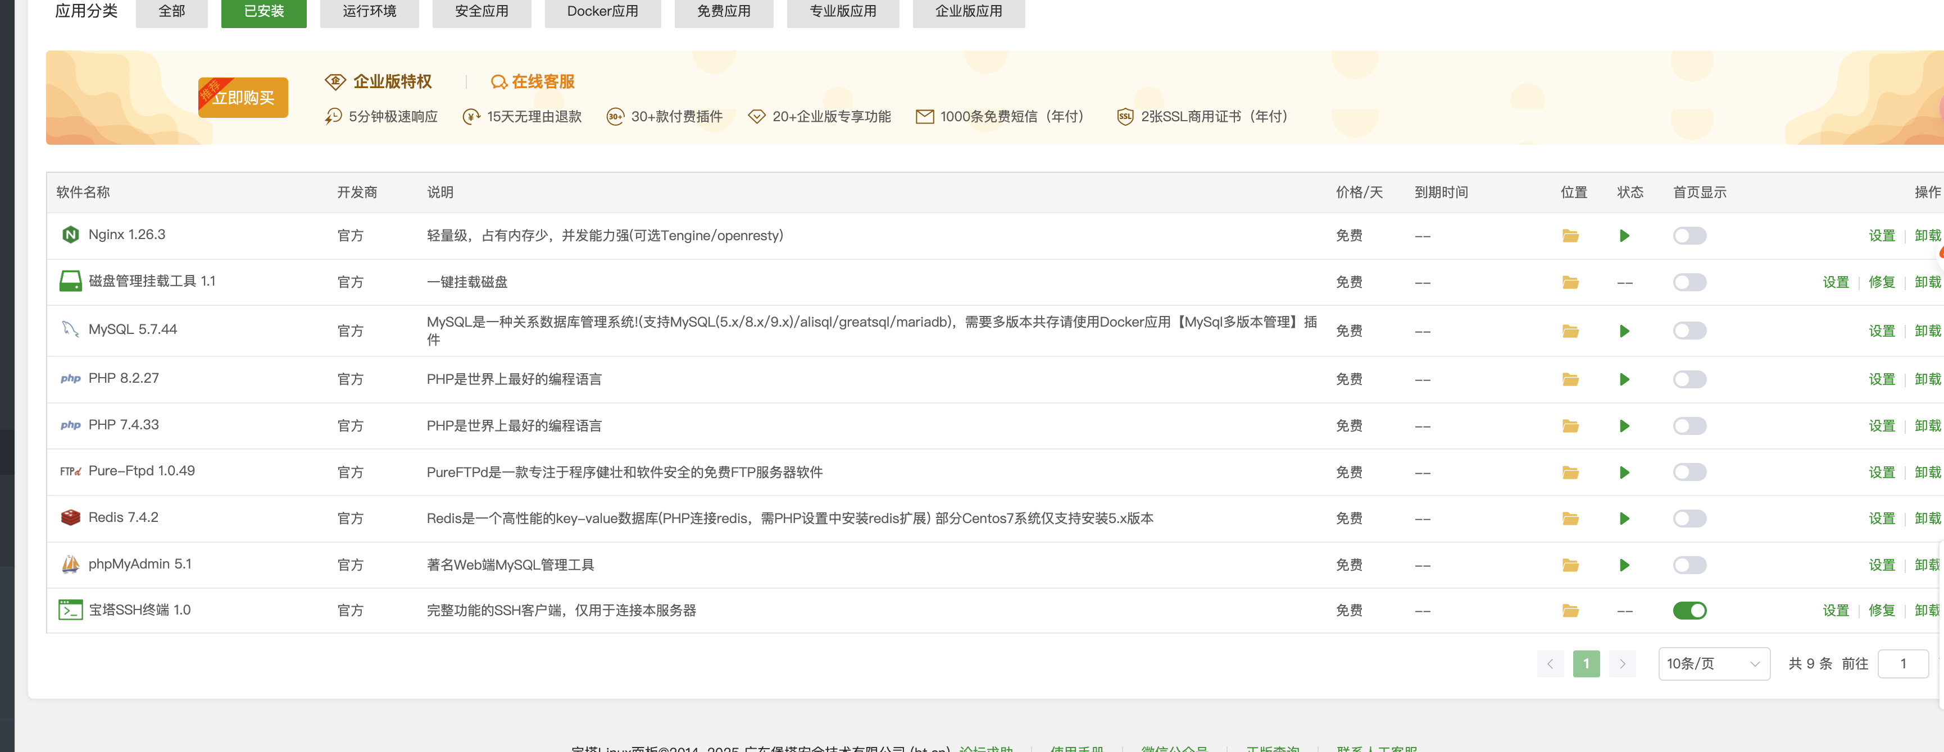
Task: Open PHP 7.4.33 folder location icon
Action: tap(1570, 426)
